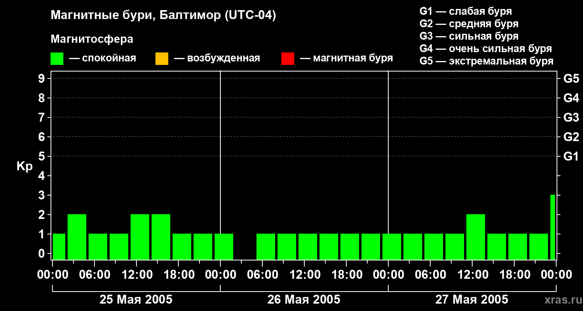Click the '12:00' time label above 26 Мая 2005
Viewport: 583px width, 311px height.
point(305,275)
